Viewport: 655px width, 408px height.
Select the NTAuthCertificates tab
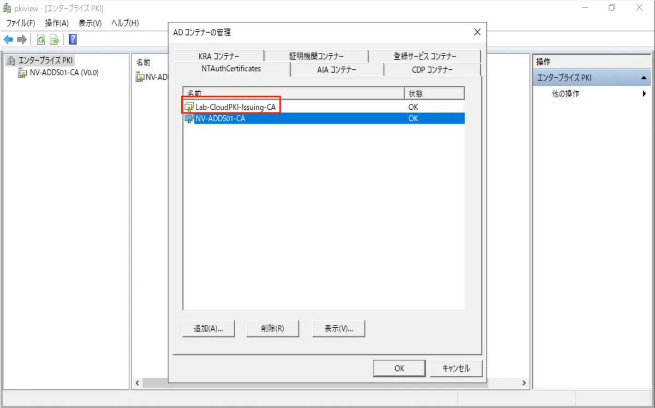tap(231, 69)
